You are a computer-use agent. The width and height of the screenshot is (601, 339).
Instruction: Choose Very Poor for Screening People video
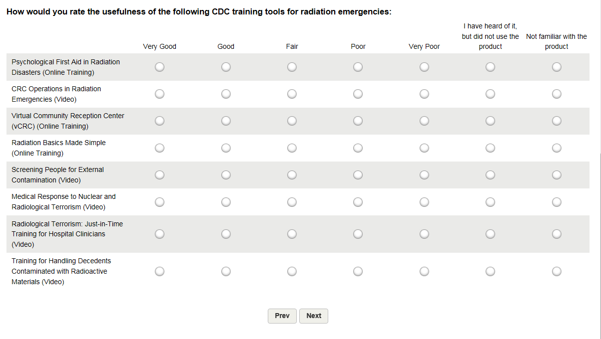click(x=424, y=174)
